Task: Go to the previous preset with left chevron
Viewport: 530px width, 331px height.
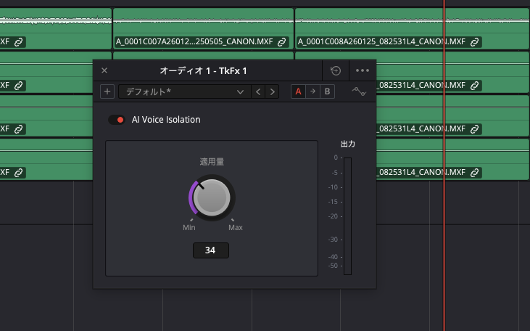Action: coord(257,91)
